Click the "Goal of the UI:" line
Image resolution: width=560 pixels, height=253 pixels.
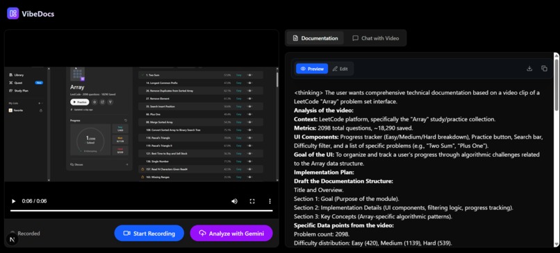[x=416, y=159]
